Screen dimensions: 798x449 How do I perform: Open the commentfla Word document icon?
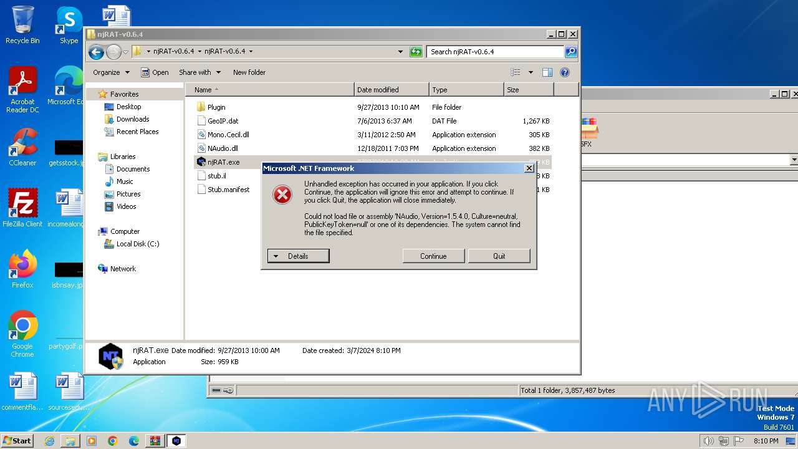(x=22, y=392)
